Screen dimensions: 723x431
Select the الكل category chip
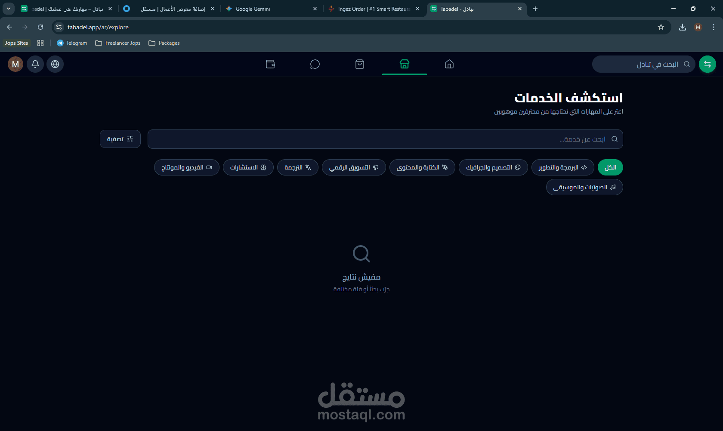coord(610,167)
